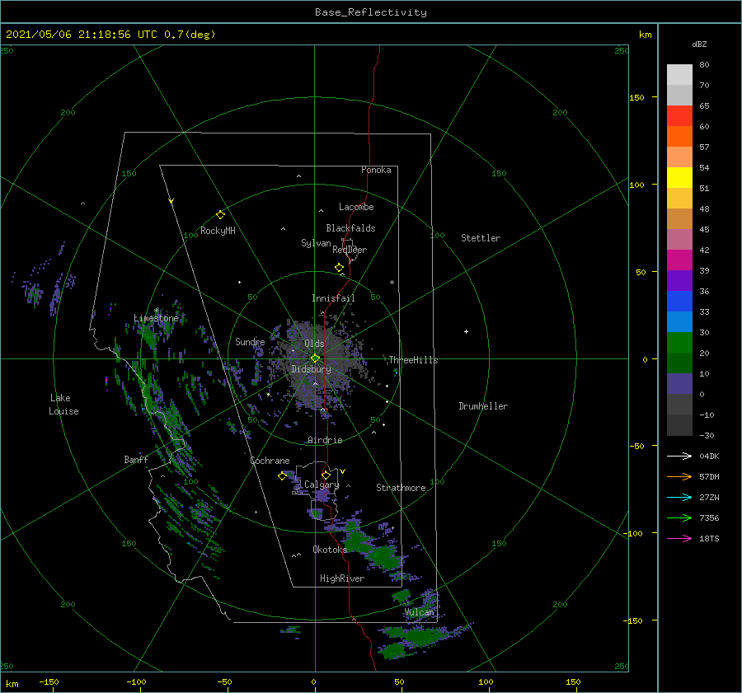The height and width of the screenshot is (693, 742).
Task: Click the yellow radar-site diamond at map center
Action: (315, 358)
